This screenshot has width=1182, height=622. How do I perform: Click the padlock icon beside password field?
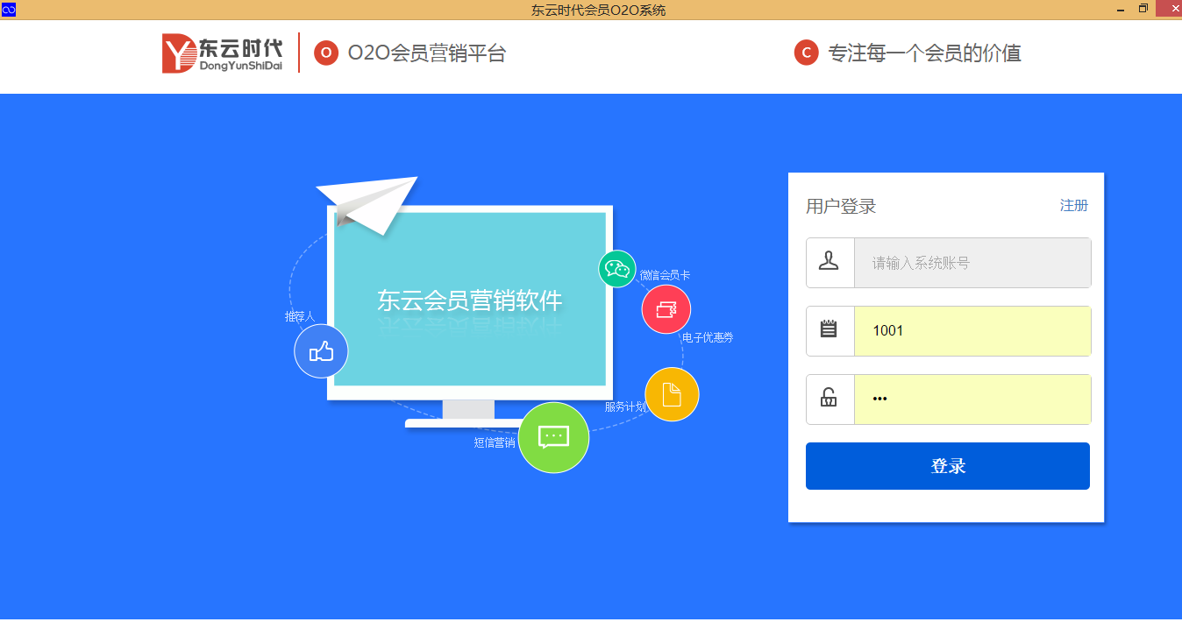coord(829,399)
